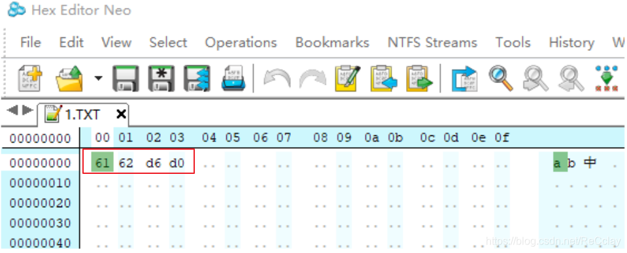The image size is (627, 253).
Task: Select hex byte d6
Action: pos(153,163)
